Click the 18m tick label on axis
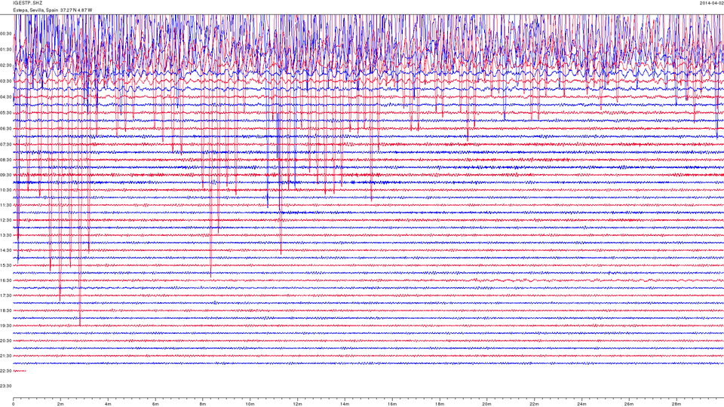This screenshot has width=724, height=407. [x=439, y=404]
